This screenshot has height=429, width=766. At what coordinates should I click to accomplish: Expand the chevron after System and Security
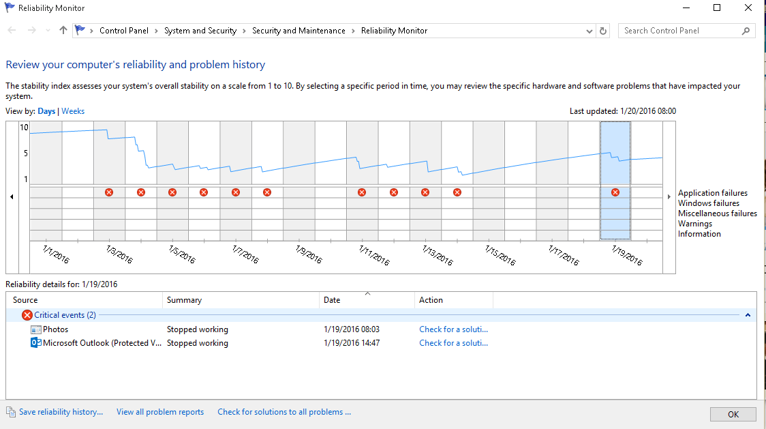pos(244,31)
